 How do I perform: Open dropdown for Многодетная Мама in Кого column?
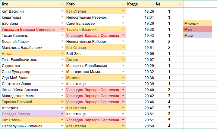123,72
